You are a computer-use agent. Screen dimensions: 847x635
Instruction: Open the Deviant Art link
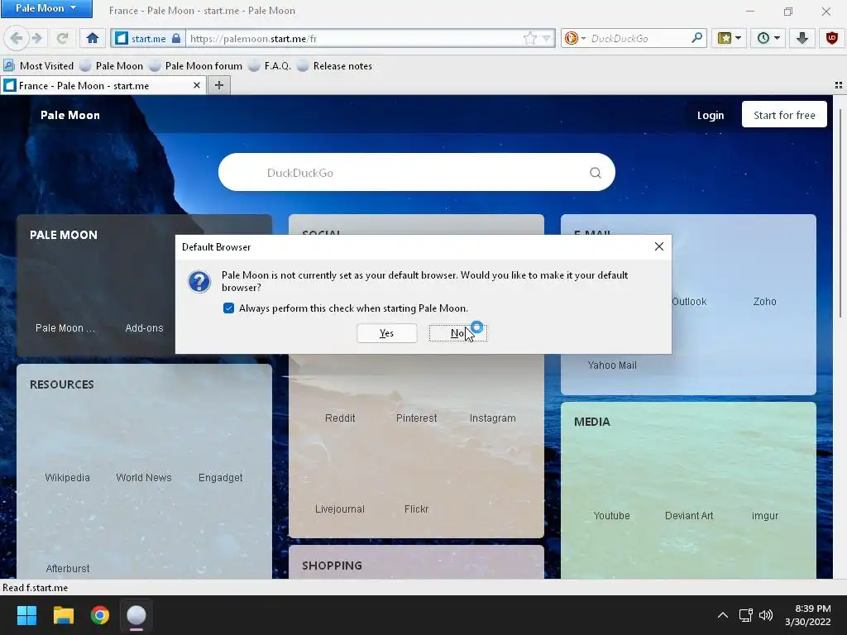point(689,516)
